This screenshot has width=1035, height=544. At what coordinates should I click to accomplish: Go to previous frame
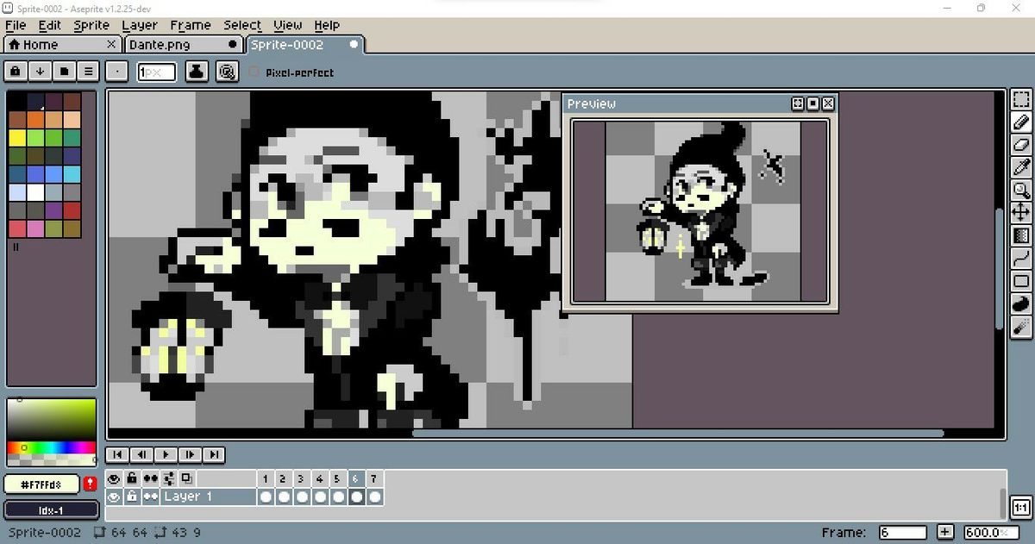[x=142, y=454]
